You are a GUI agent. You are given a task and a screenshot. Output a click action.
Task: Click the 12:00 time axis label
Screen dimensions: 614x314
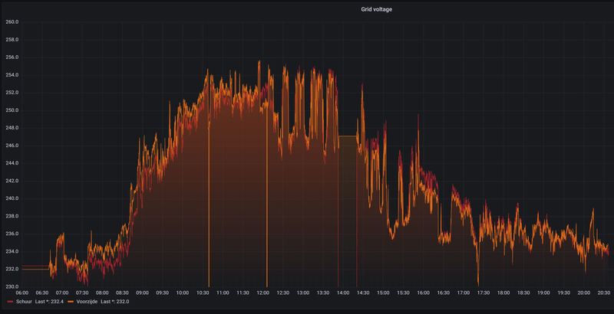click(x=262, y=293)
